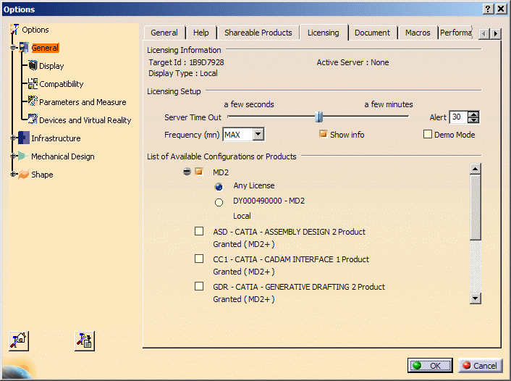Click the reset parameters icon at bottom left
Image resolution: width=511 pixels, height=381 pixels.
pos(19,341)
